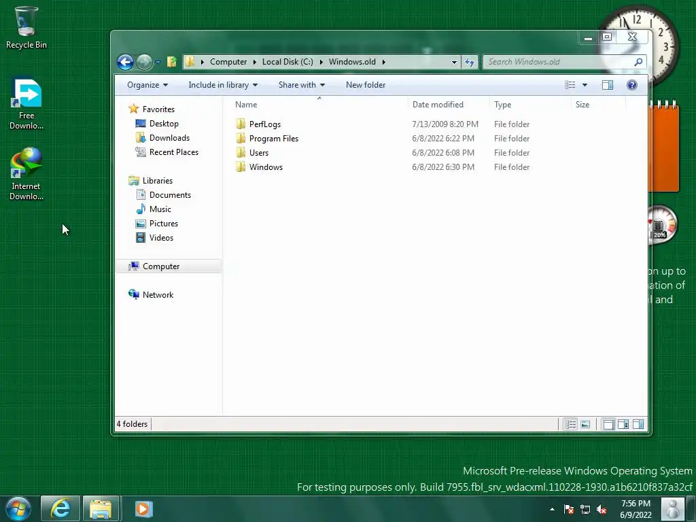Click the muted volume tray icon
This screenshot has height=522, width=696.
pyautogui.click(x=602, y=509)
